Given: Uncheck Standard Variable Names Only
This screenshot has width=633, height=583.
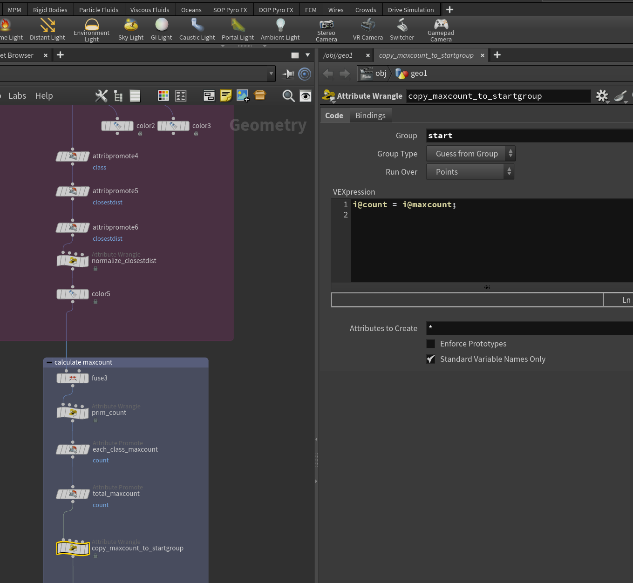Looking at the screenshot, I should [431, 359].
